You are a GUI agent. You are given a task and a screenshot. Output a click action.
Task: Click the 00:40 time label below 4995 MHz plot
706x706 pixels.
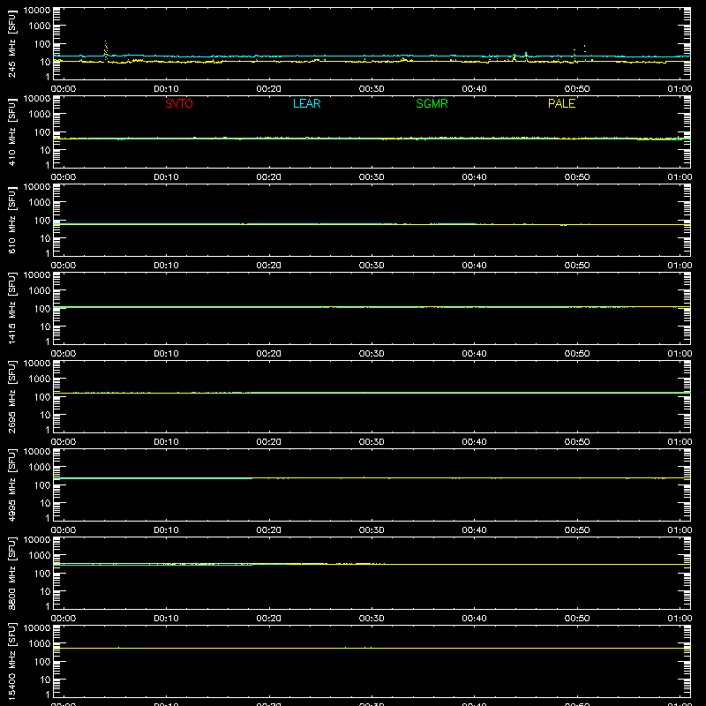click(474, 530)
